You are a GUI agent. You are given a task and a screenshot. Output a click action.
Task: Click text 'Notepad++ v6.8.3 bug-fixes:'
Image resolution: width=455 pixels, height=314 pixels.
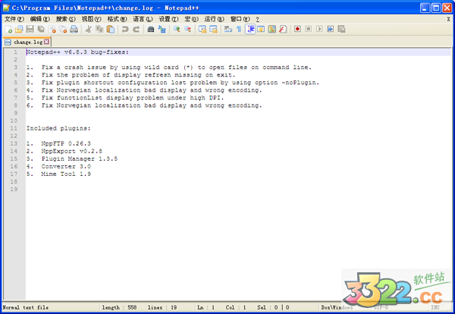coord(77,52)
